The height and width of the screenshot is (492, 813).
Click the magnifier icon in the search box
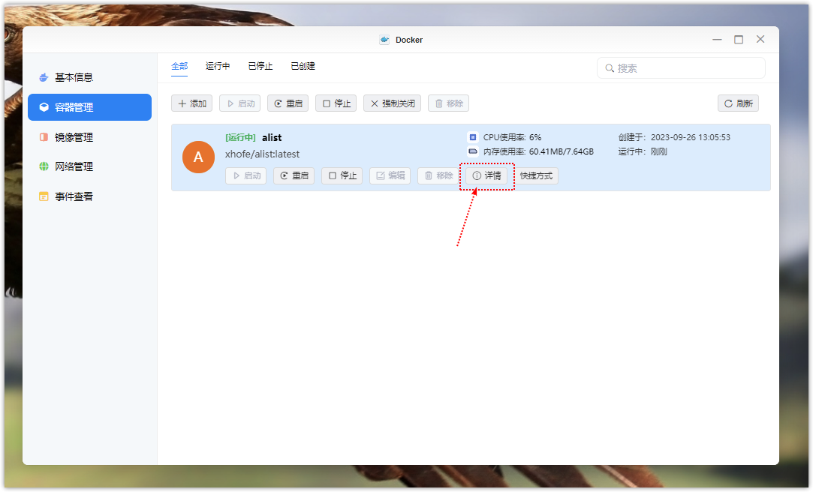point(610,68)
